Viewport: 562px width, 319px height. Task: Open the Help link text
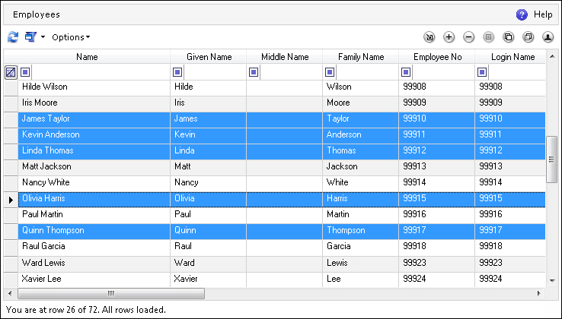click(543, 14)
